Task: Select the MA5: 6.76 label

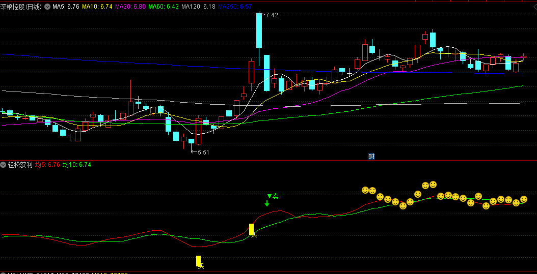Action: coord(66,7)
